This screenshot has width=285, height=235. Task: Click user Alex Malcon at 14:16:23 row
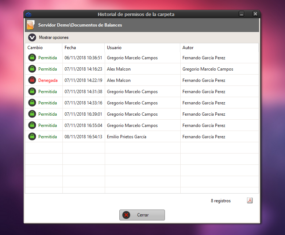coord(119,69)
